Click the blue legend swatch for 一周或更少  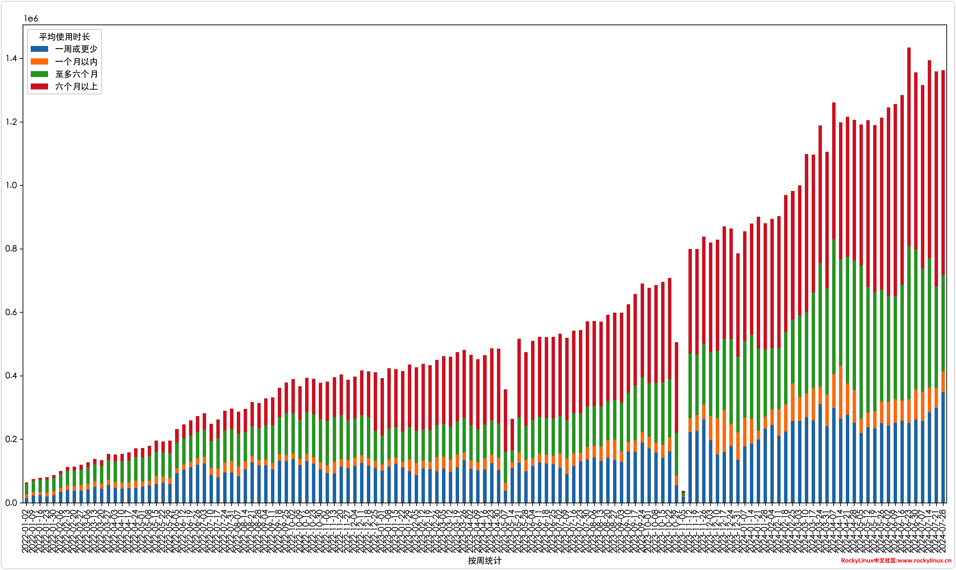(39, 49)
